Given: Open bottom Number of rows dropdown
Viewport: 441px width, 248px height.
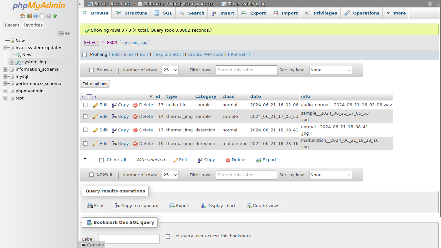Looking at the screenshot, I should point(170,175).
